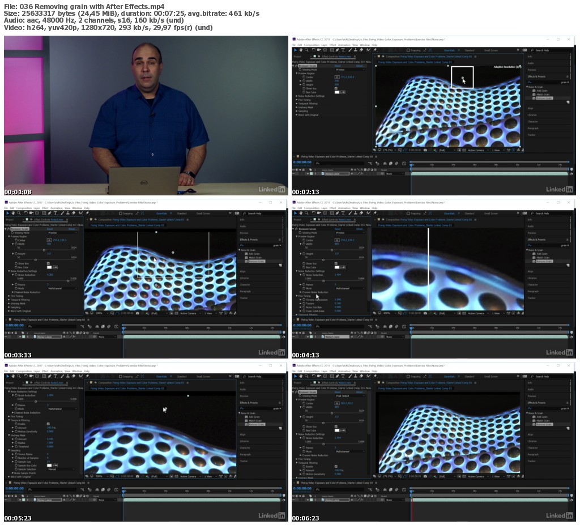Click the Noise Reduction stopwatch in the 00:03:13 frame

[x=16, y=275]
